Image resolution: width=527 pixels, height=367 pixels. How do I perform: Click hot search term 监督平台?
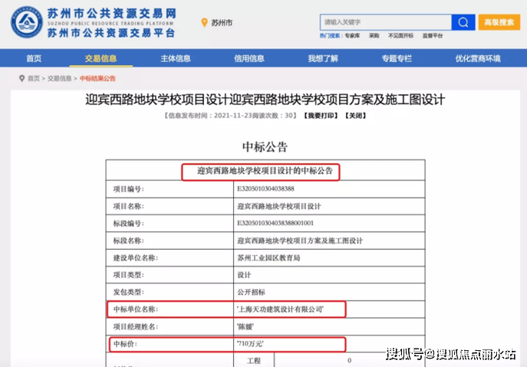click(x=433, y=35)
